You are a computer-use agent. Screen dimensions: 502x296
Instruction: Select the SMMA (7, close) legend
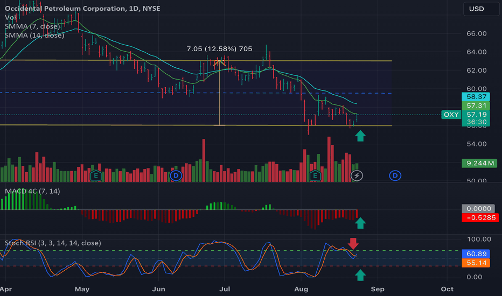pos(32,26)
